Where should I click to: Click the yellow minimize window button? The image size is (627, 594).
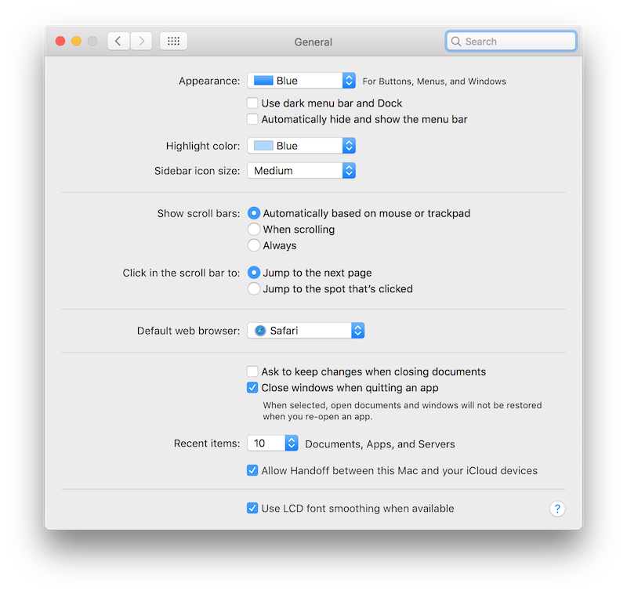[76, 42]
